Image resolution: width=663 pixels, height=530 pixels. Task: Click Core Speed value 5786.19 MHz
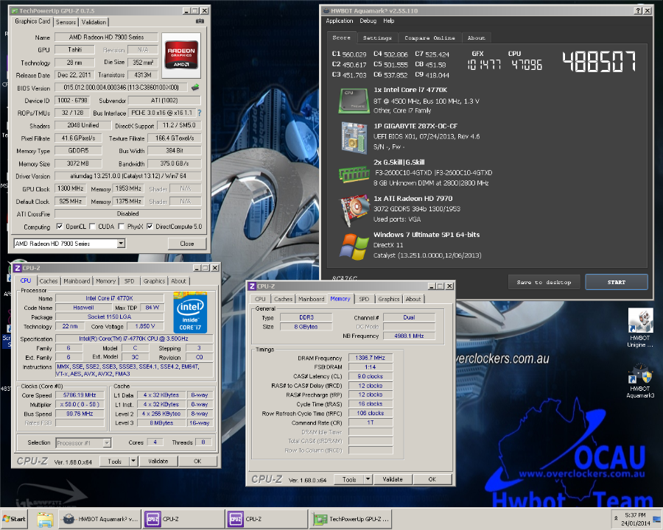click(80, 395)
